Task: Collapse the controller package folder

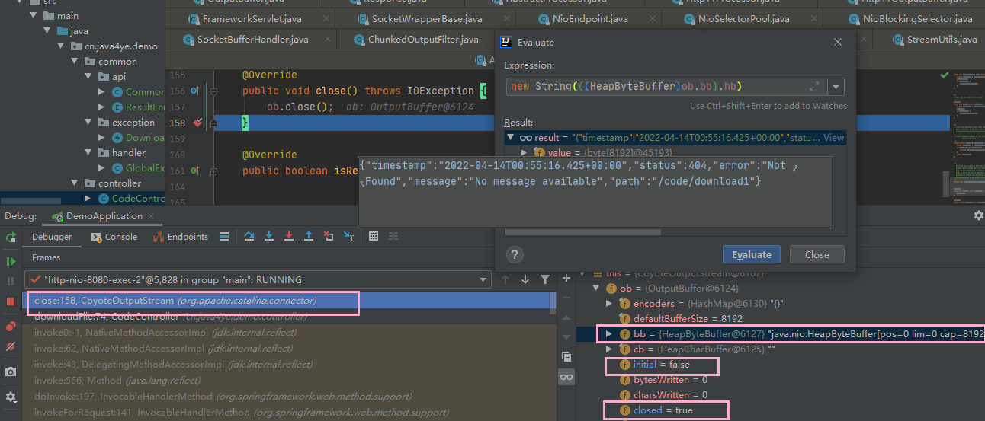Action: (x=75, y=183)
